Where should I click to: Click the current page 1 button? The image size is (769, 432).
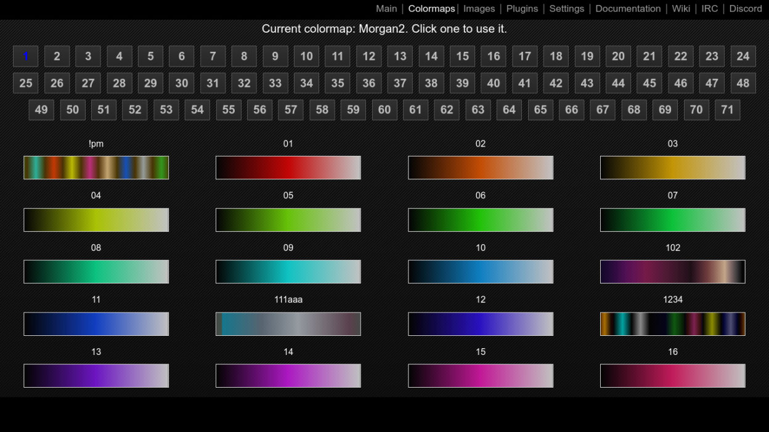[x=25, y=57]
